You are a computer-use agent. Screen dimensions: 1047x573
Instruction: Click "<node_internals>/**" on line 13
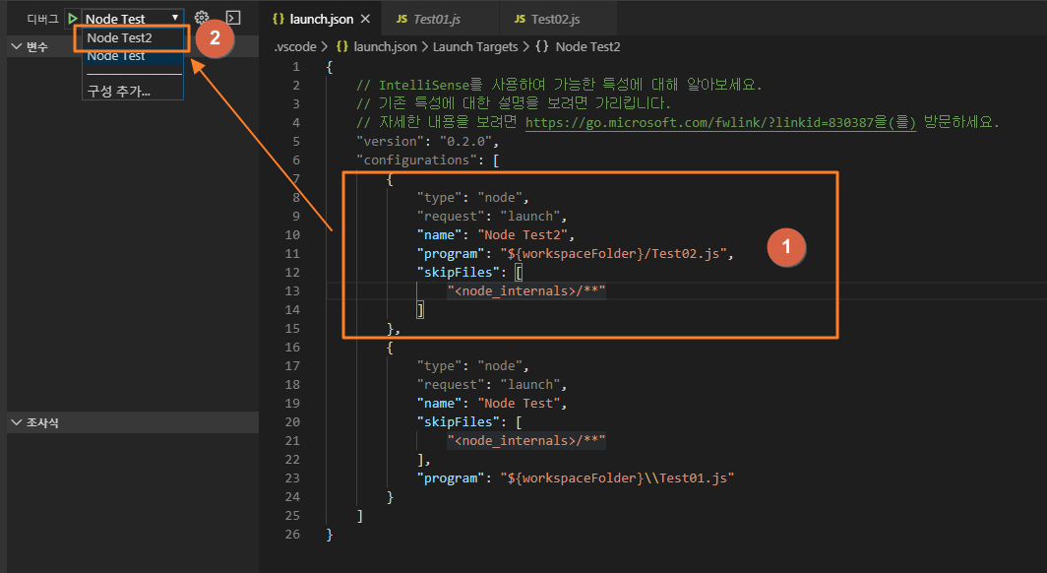point(526,291)
